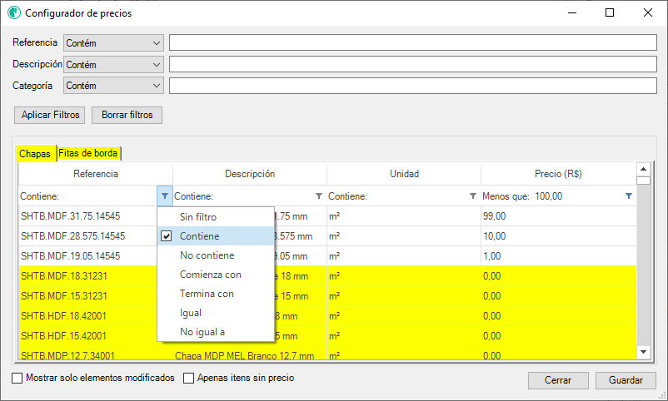668x401 pixels.
Task: Switch to the Fitas de borda tab
Action: pyautogui.click(x=88, y=153)
